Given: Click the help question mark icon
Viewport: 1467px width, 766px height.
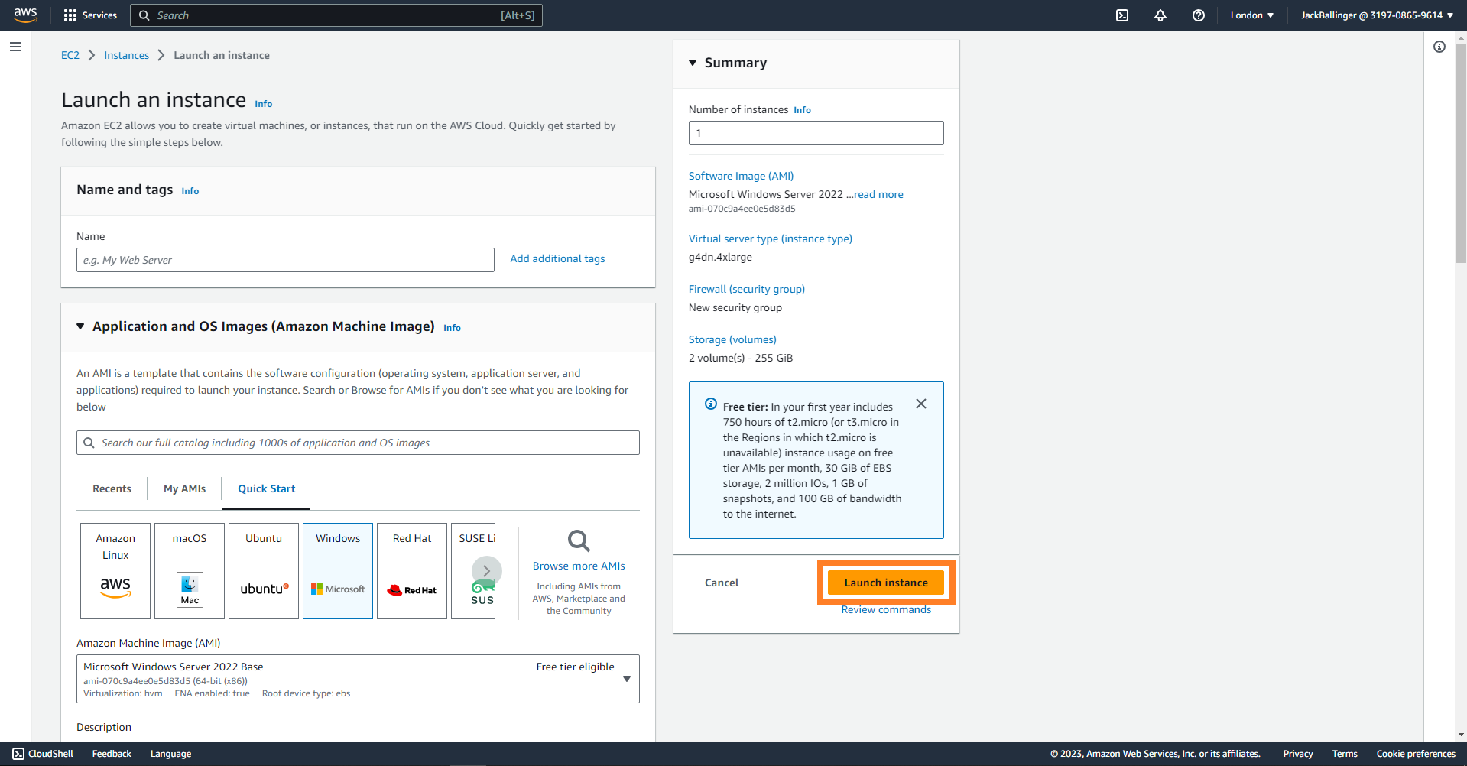Looking at the screenshot, I should click(x=1198, y=15).
